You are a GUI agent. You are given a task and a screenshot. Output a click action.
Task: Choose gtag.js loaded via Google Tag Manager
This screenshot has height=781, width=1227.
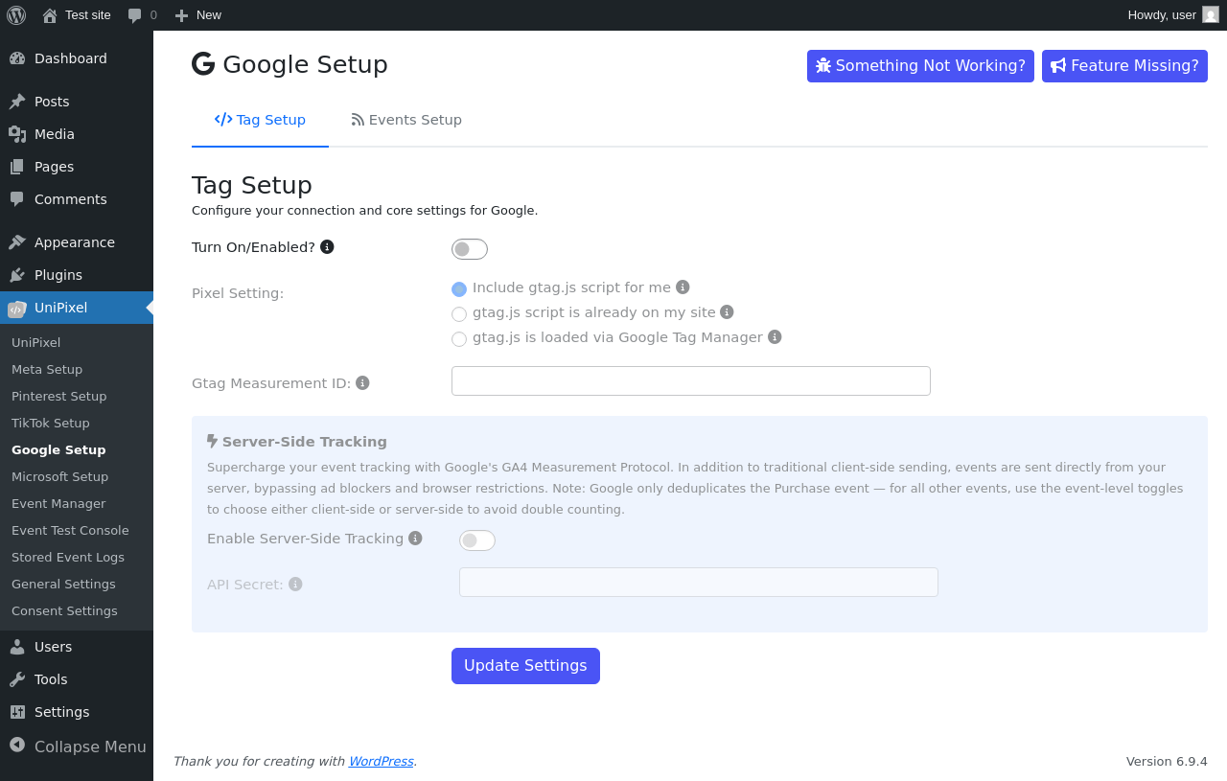459,339
